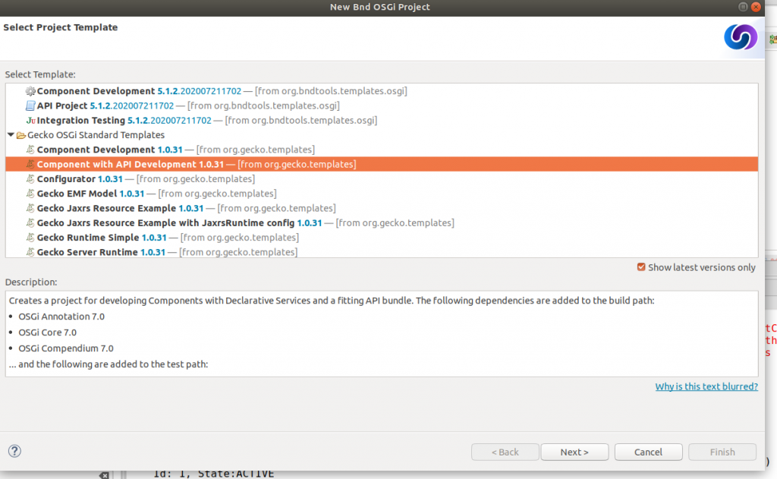The width and height of the screenshot is (777, 479).
Task: Proceed with the Next button
Action: click(574, 452)
